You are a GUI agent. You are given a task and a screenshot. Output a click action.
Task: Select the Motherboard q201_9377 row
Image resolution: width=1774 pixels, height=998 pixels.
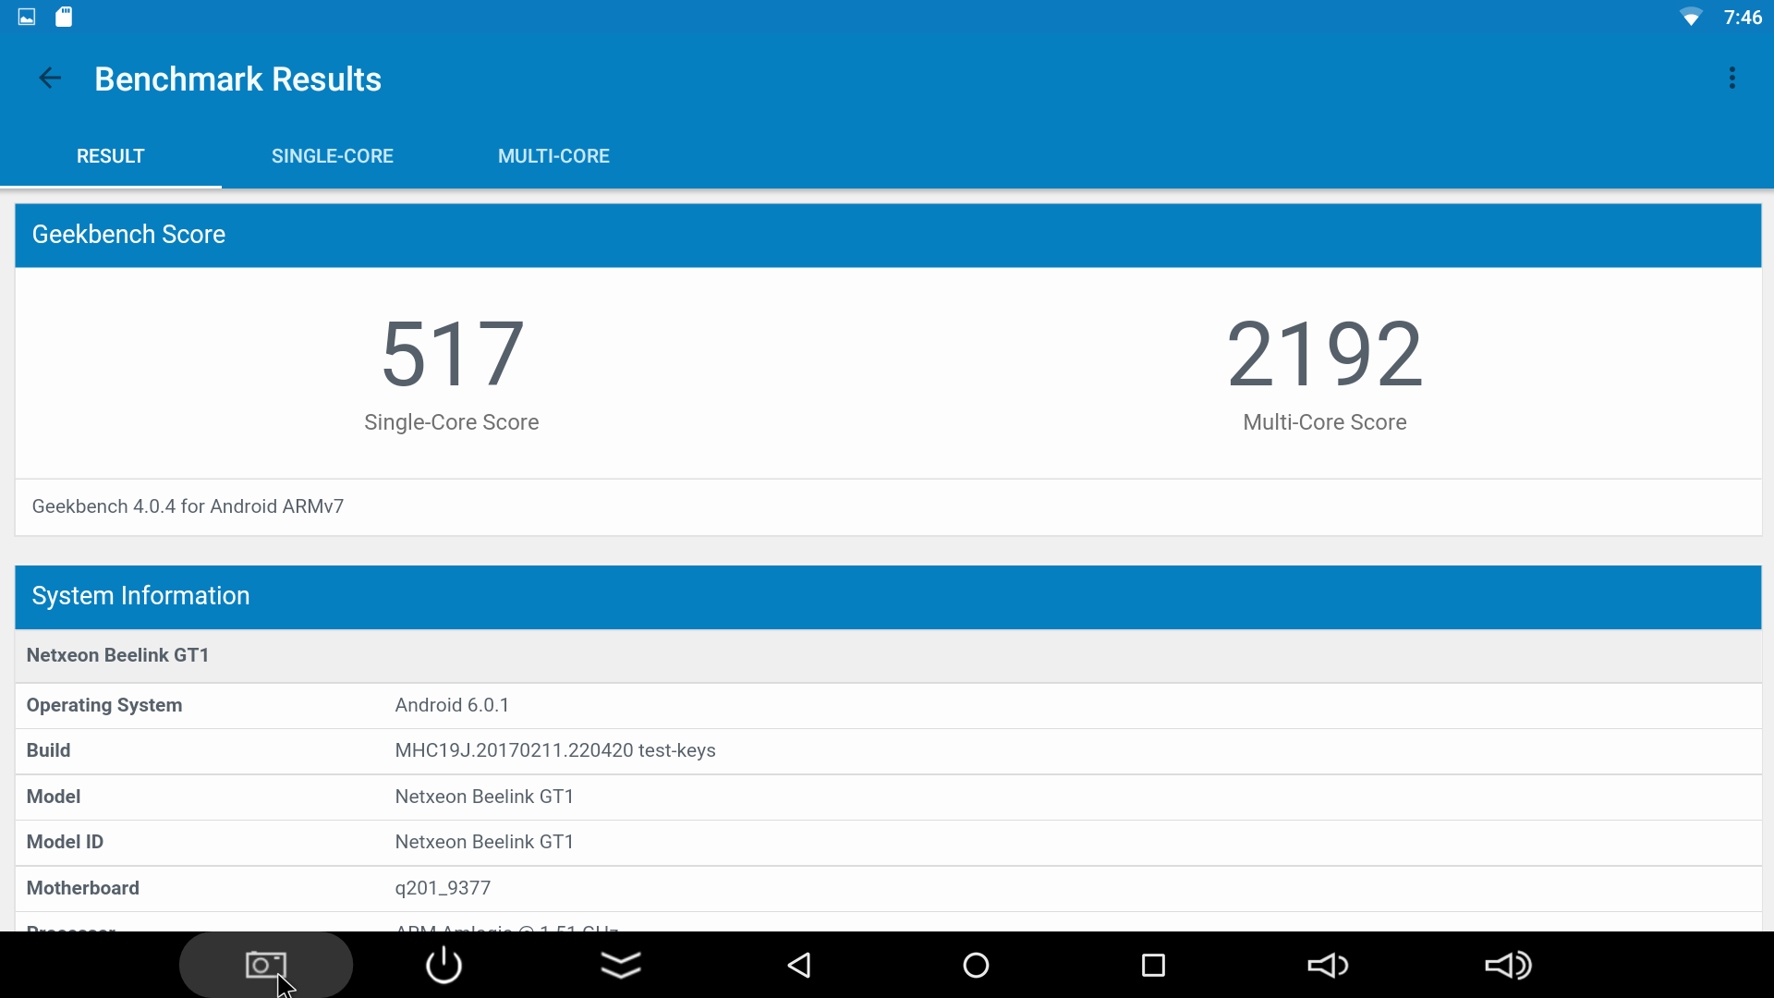[x=887, y=888]
